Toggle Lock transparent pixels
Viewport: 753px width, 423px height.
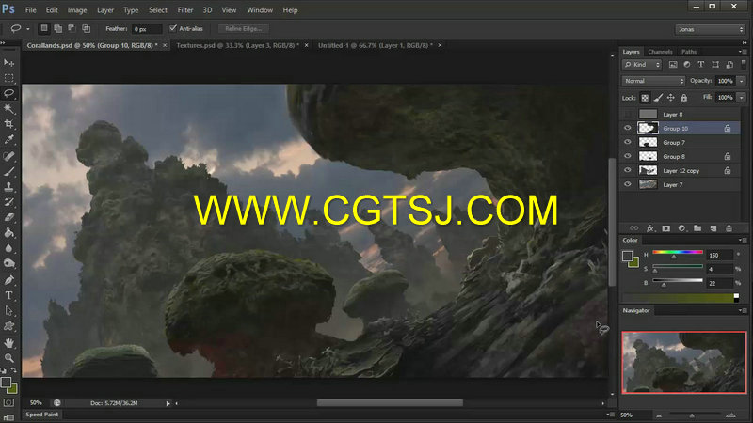click(x=645, y=98)
